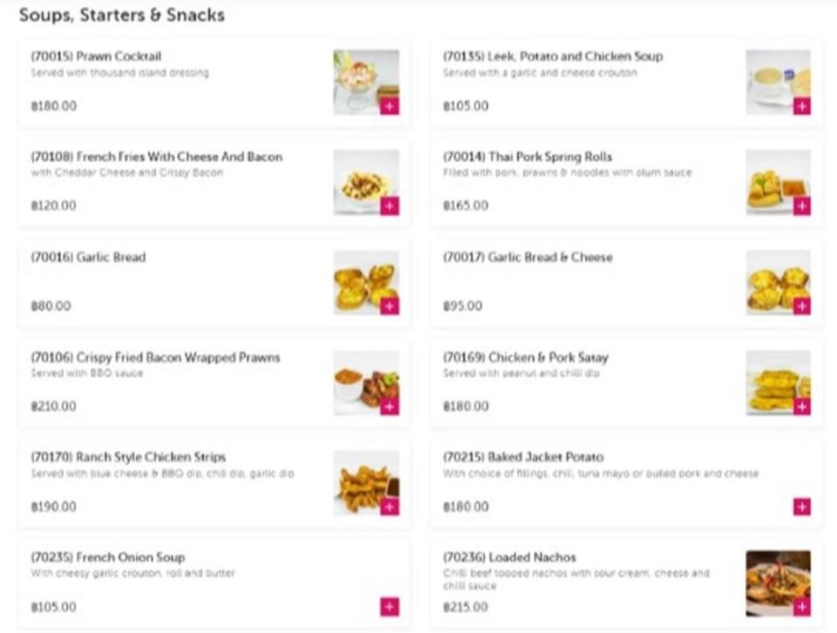Select the Baked Jacket Potato title

click(x=523, y=457)
